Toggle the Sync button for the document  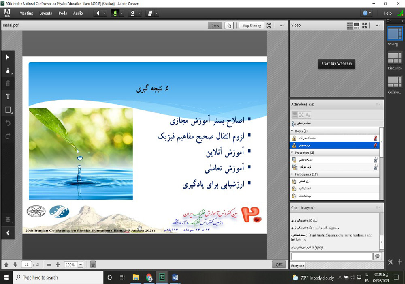(279, 264)
